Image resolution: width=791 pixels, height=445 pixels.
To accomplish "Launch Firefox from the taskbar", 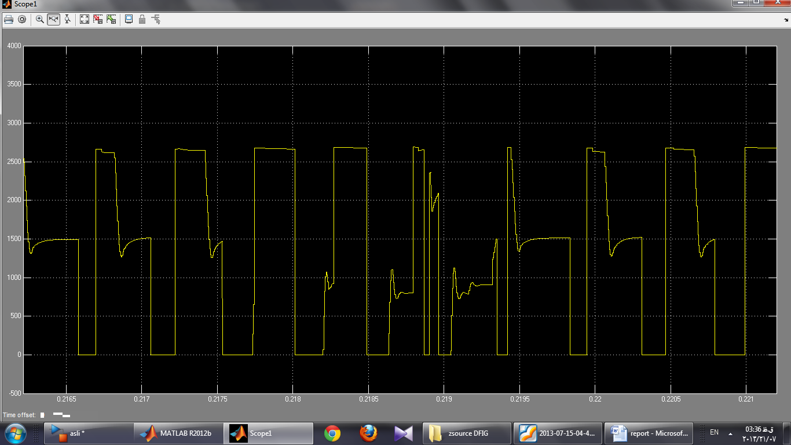I will (368, 433).
